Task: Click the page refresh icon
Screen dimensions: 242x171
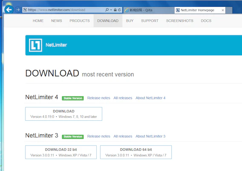Action: [119, 10]
